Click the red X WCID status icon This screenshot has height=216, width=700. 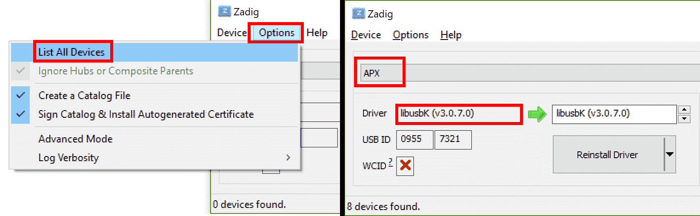405,165
